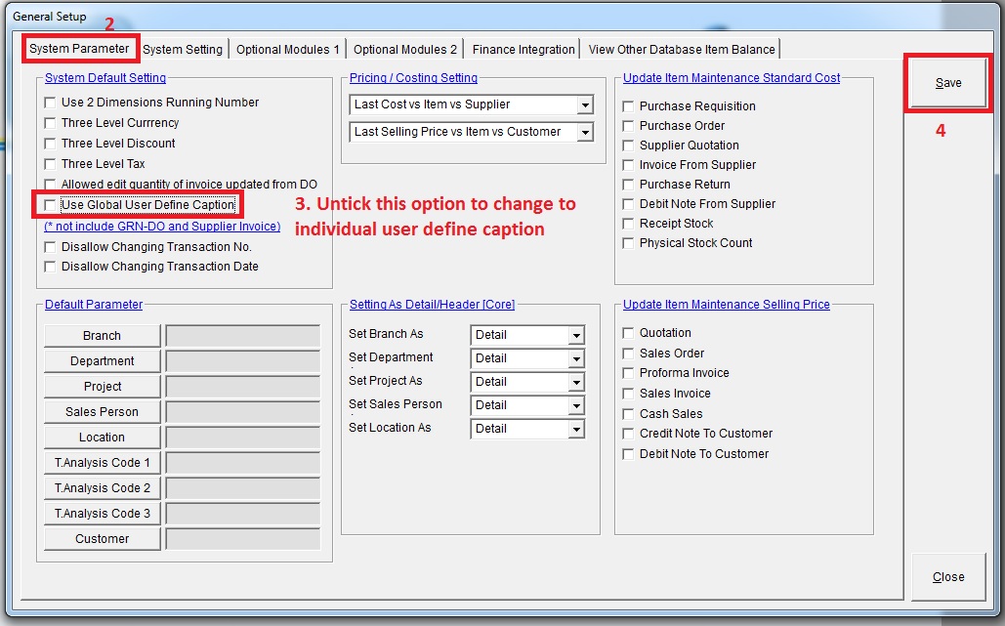This screenshot has height=626, width=1005.
Task: Toggle Use Global User Define Caption checkbox
Action: [x=50, y=205]
